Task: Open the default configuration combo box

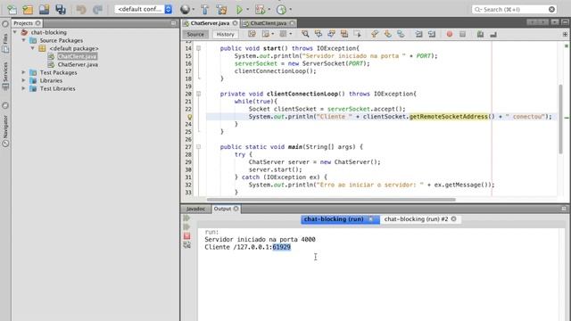Action: pos(143,9)
